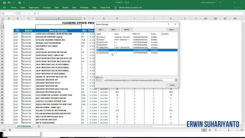The height and width of the screenshot is (138, 245).
Task: Click the Insert Function fx icon
Action: point(35,13)
